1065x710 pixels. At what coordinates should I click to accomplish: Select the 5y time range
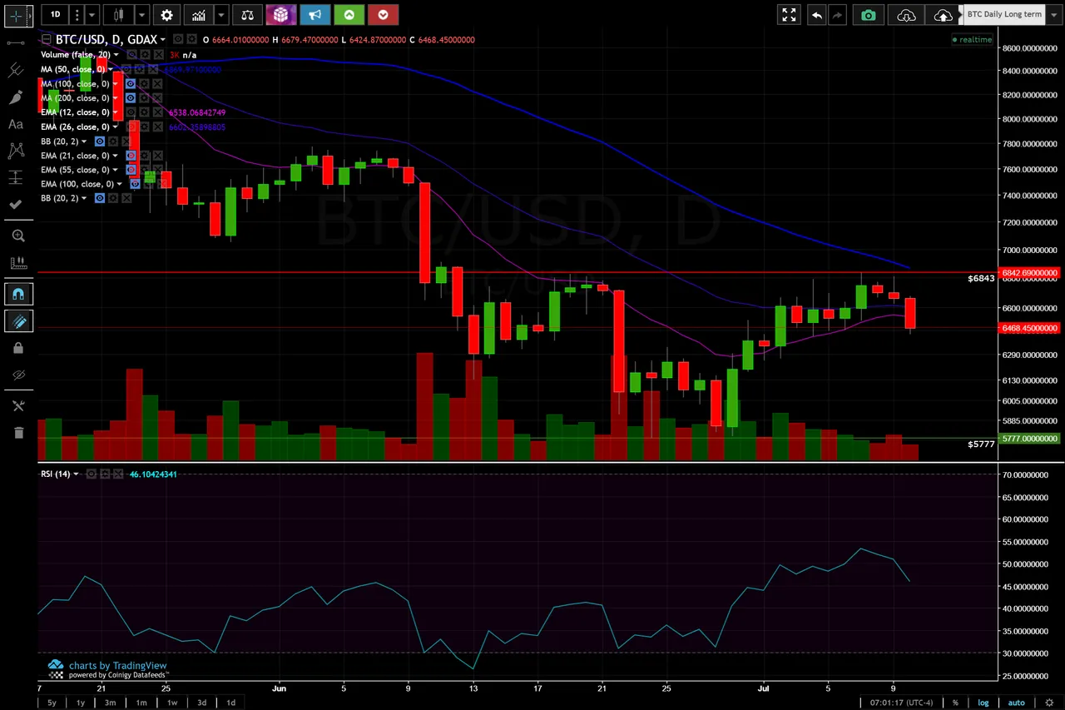[x=52, y=703]
